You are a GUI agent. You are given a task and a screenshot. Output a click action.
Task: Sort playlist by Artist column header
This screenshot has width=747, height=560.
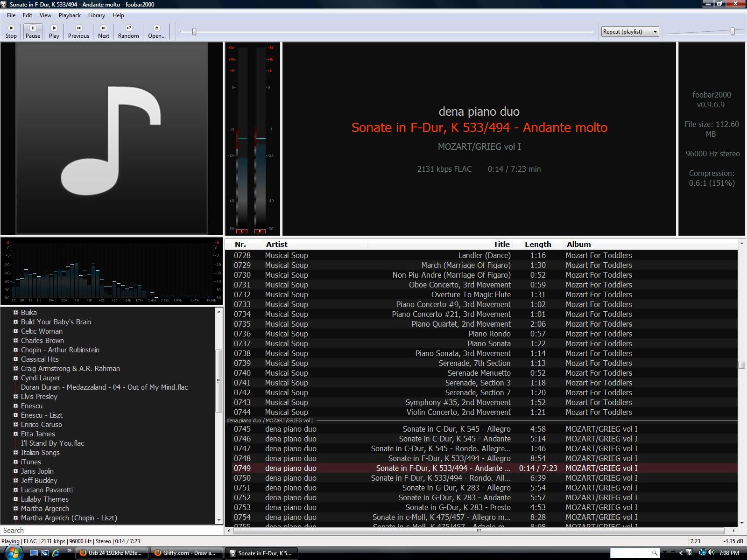276,245
